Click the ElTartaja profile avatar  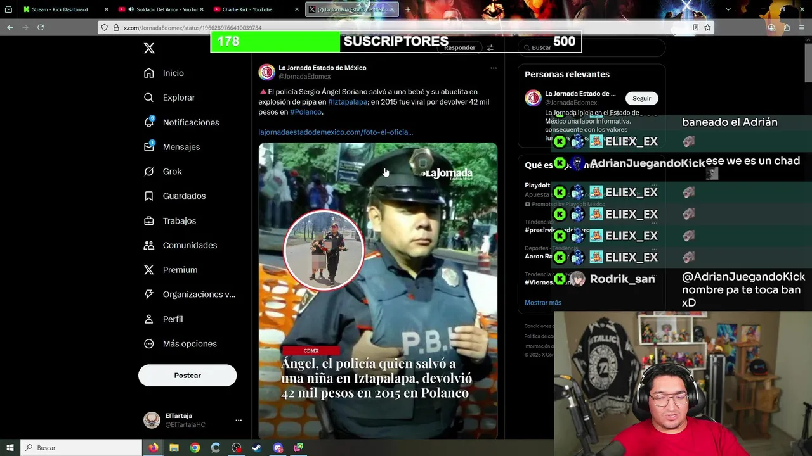point(152,420)
